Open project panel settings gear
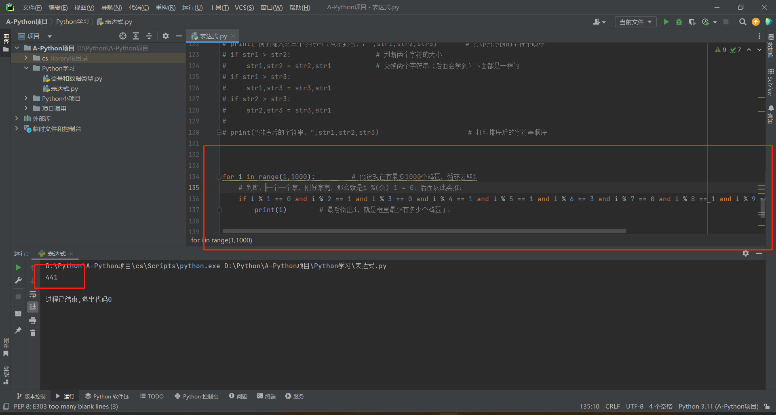Screen dimensions: 776x415 (x=165, y=36)
